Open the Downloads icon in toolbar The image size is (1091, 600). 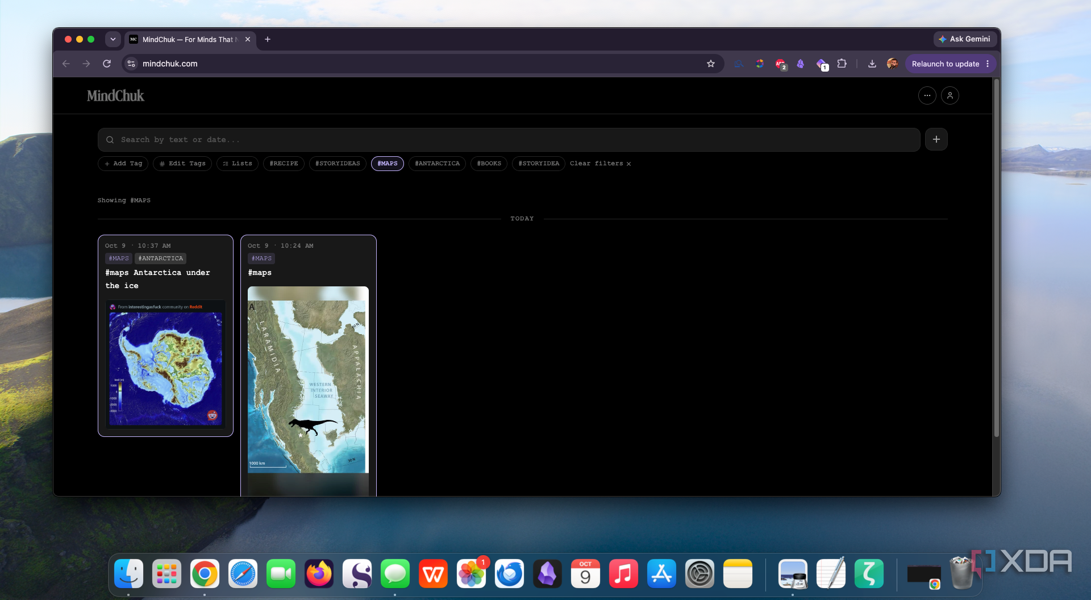click(x=872, y=64)
